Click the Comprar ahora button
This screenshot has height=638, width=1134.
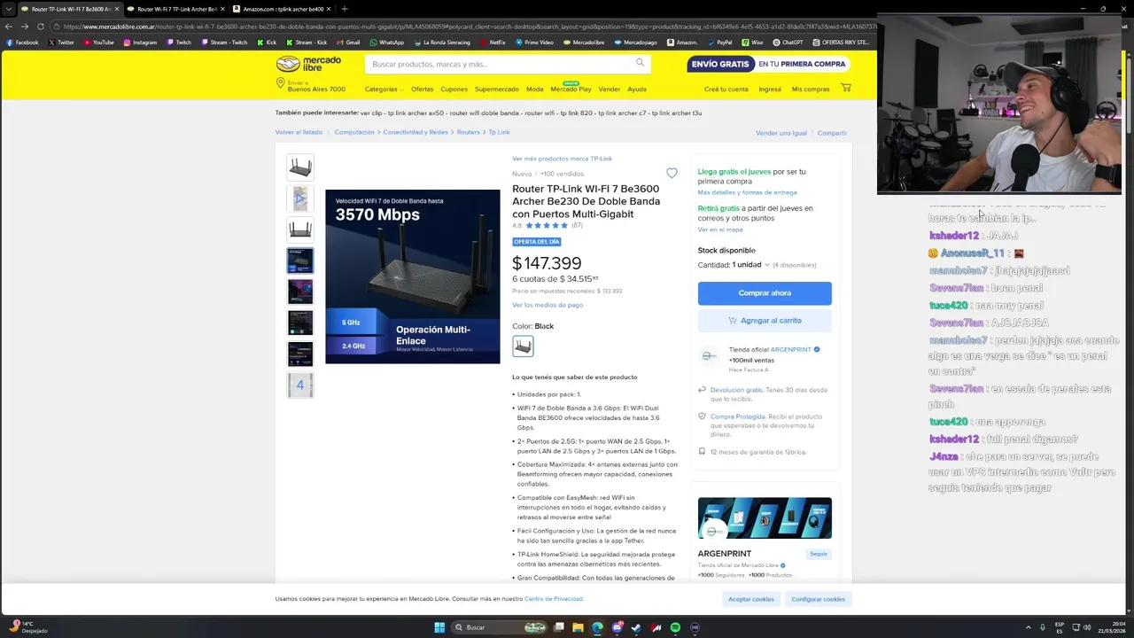tap(765, 293)
